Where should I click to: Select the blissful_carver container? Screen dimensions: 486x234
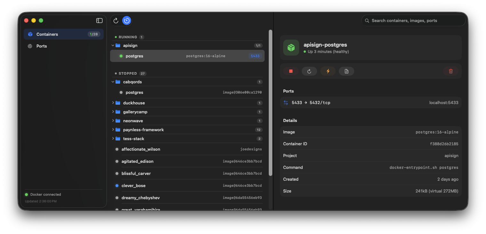pyautogui.click(x=187, y=173)
